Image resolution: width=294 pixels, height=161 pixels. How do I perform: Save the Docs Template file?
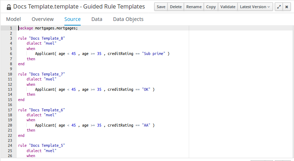pos(161,7)
